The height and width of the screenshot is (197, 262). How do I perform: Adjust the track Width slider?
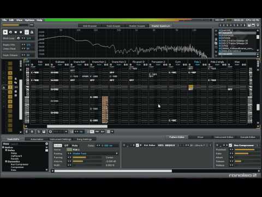pos(87,165)
